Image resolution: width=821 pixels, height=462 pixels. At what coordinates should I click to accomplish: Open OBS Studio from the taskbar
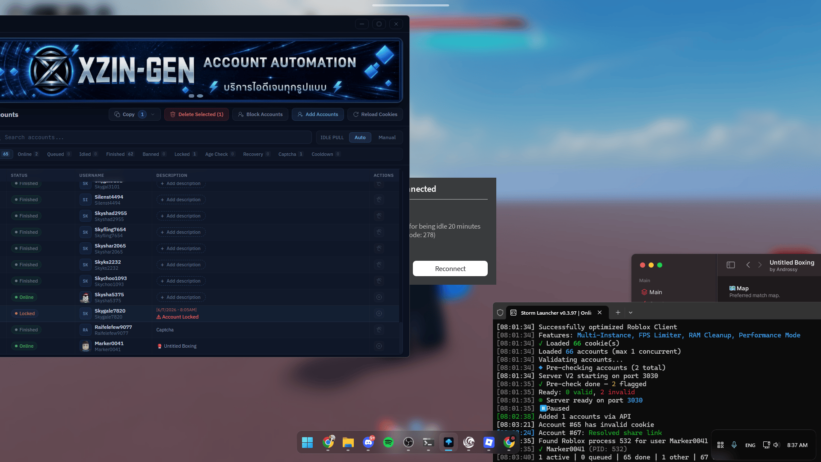pyautogui.click(x=409, y=442)
